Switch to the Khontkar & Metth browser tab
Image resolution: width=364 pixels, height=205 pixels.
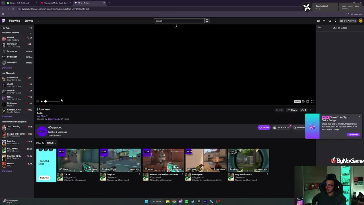click(55, 3)
